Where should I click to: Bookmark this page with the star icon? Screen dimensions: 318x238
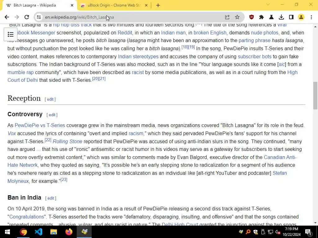[x=237, y=17]
